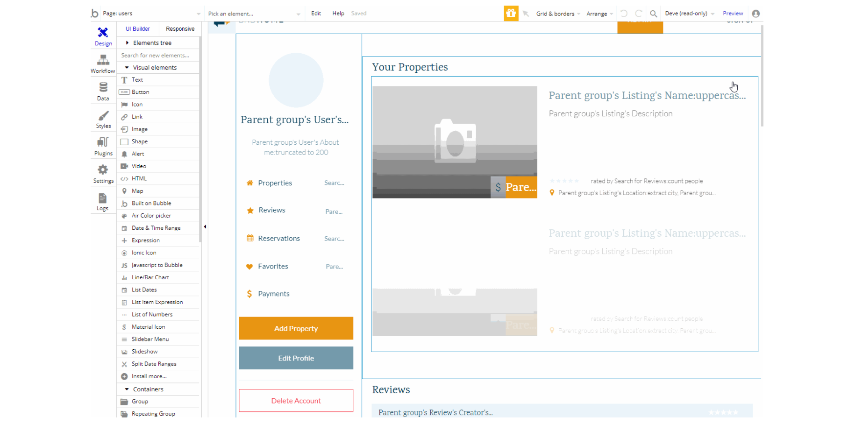Select the Repeating Group container element
The height and width of the screenshot is (424, 855).
[x=158, y=414]
